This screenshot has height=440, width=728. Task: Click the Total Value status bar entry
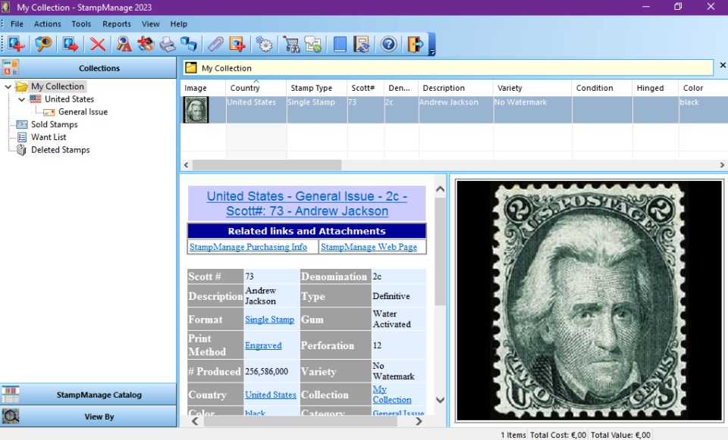620,435
